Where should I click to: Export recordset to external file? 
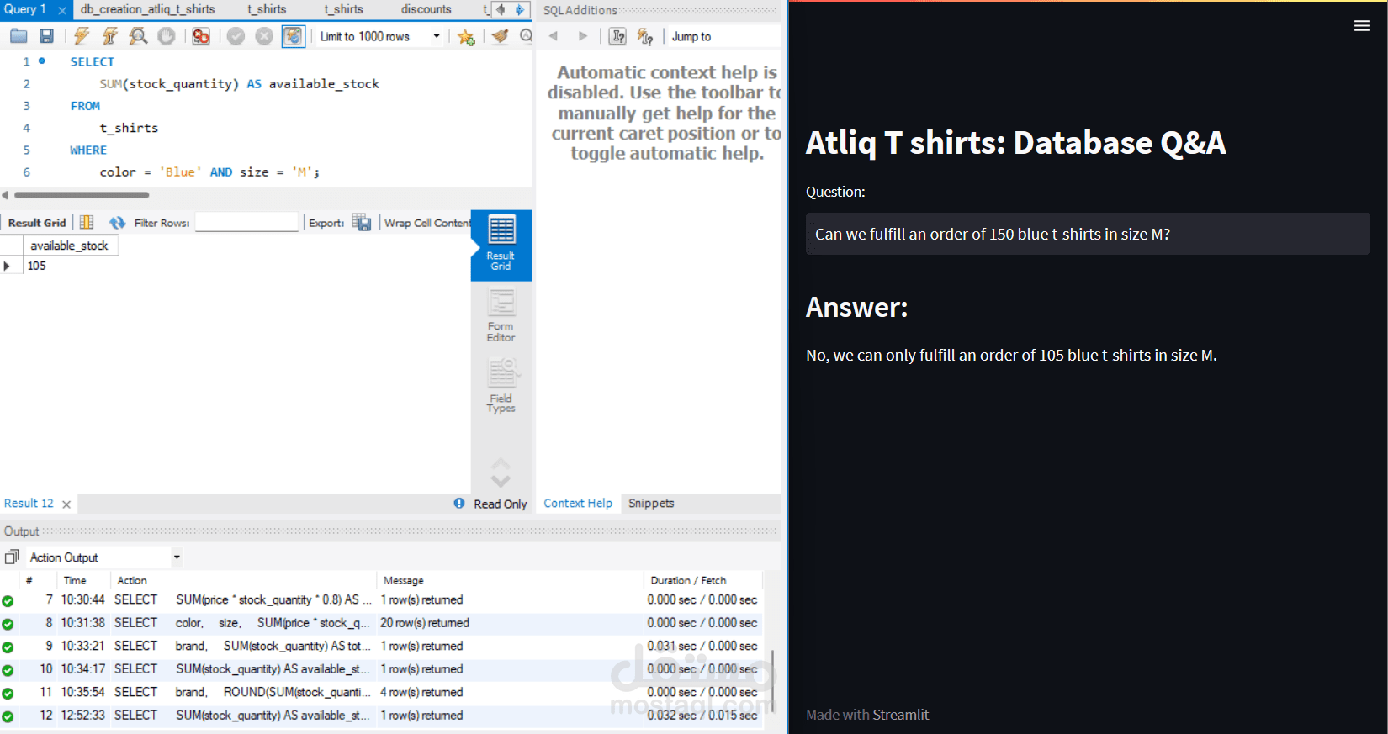(362, 223)
